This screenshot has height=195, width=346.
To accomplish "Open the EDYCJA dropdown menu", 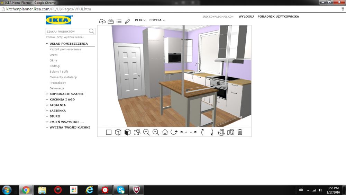I will [x=157, y=20].
